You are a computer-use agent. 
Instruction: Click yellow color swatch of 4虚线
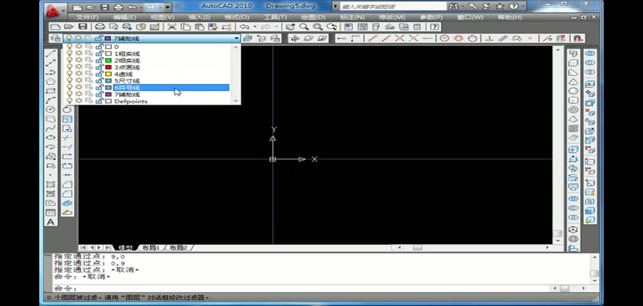[x=108, y=73]
